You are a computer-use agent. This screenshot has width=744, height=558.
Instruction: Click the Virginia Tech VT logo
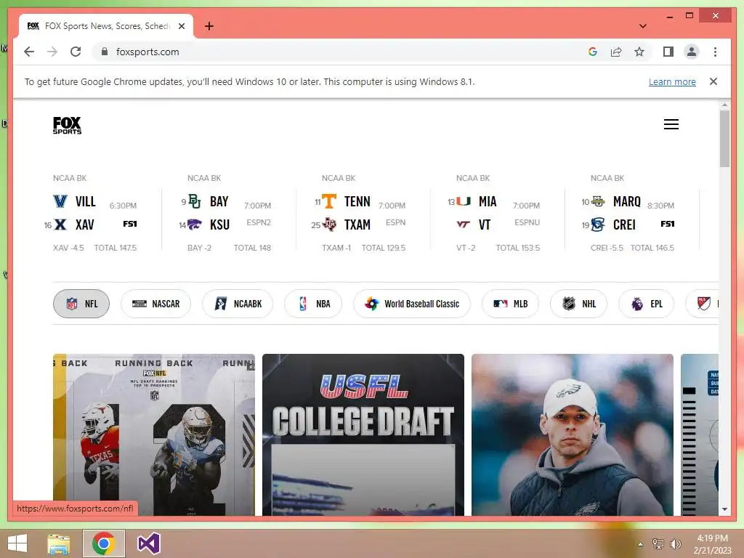464,225
